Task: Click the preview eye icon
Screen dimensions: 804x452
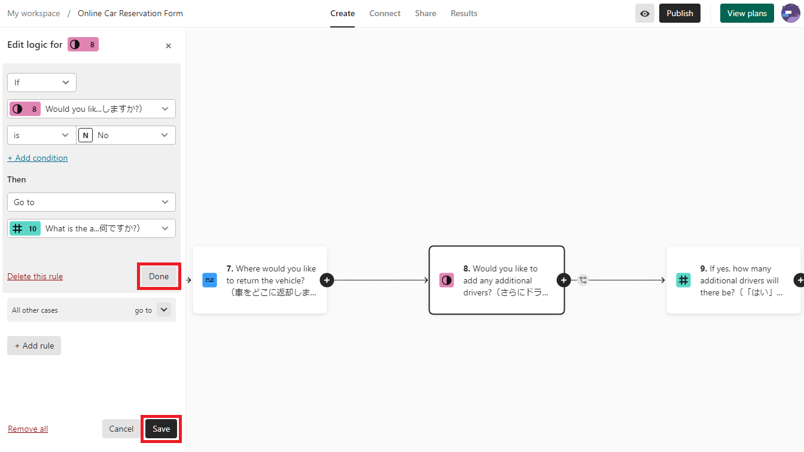Action: tap(644, 13)
